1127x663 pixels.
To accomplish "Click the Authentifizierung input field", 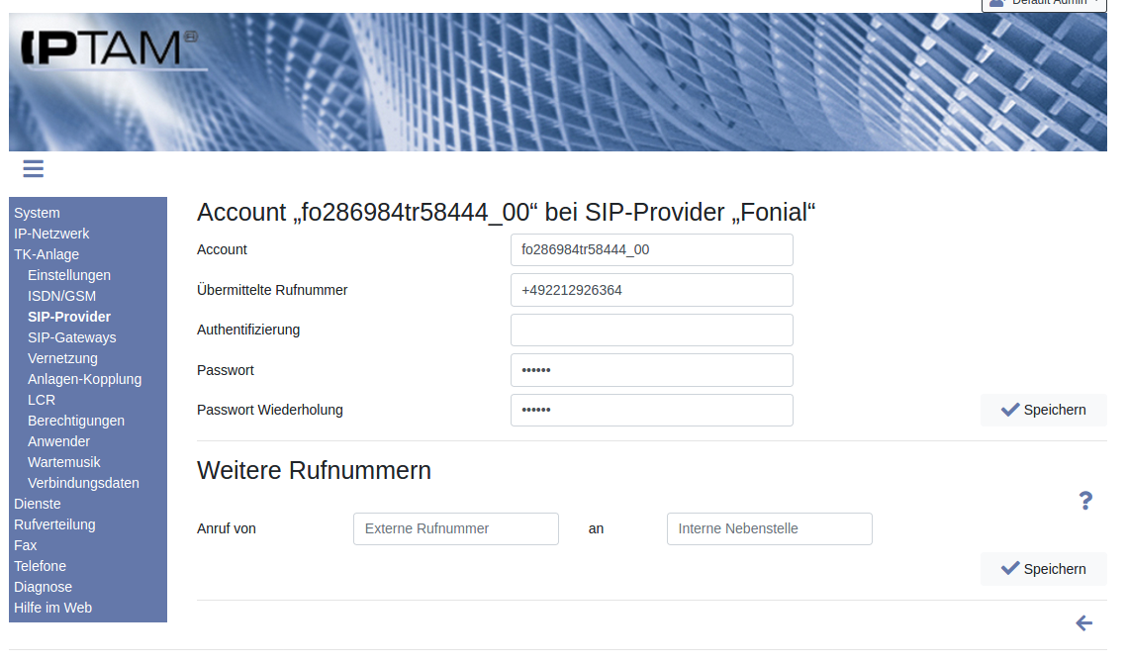I will (651, 331).
